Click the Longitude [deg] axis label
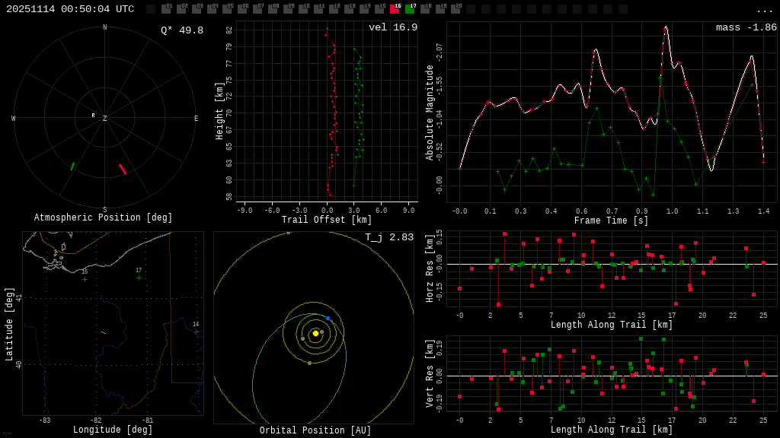780x438 pixels. tap(113, 429)
